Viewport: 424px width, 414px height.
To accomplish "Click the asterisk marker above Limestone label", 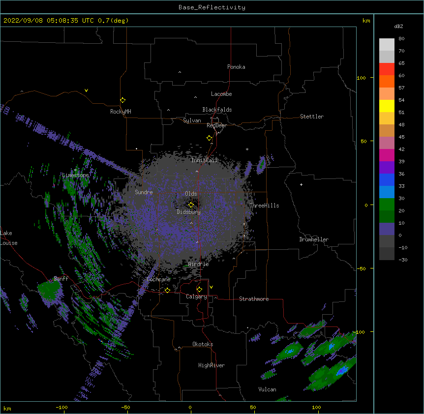I will coord(75,170).
